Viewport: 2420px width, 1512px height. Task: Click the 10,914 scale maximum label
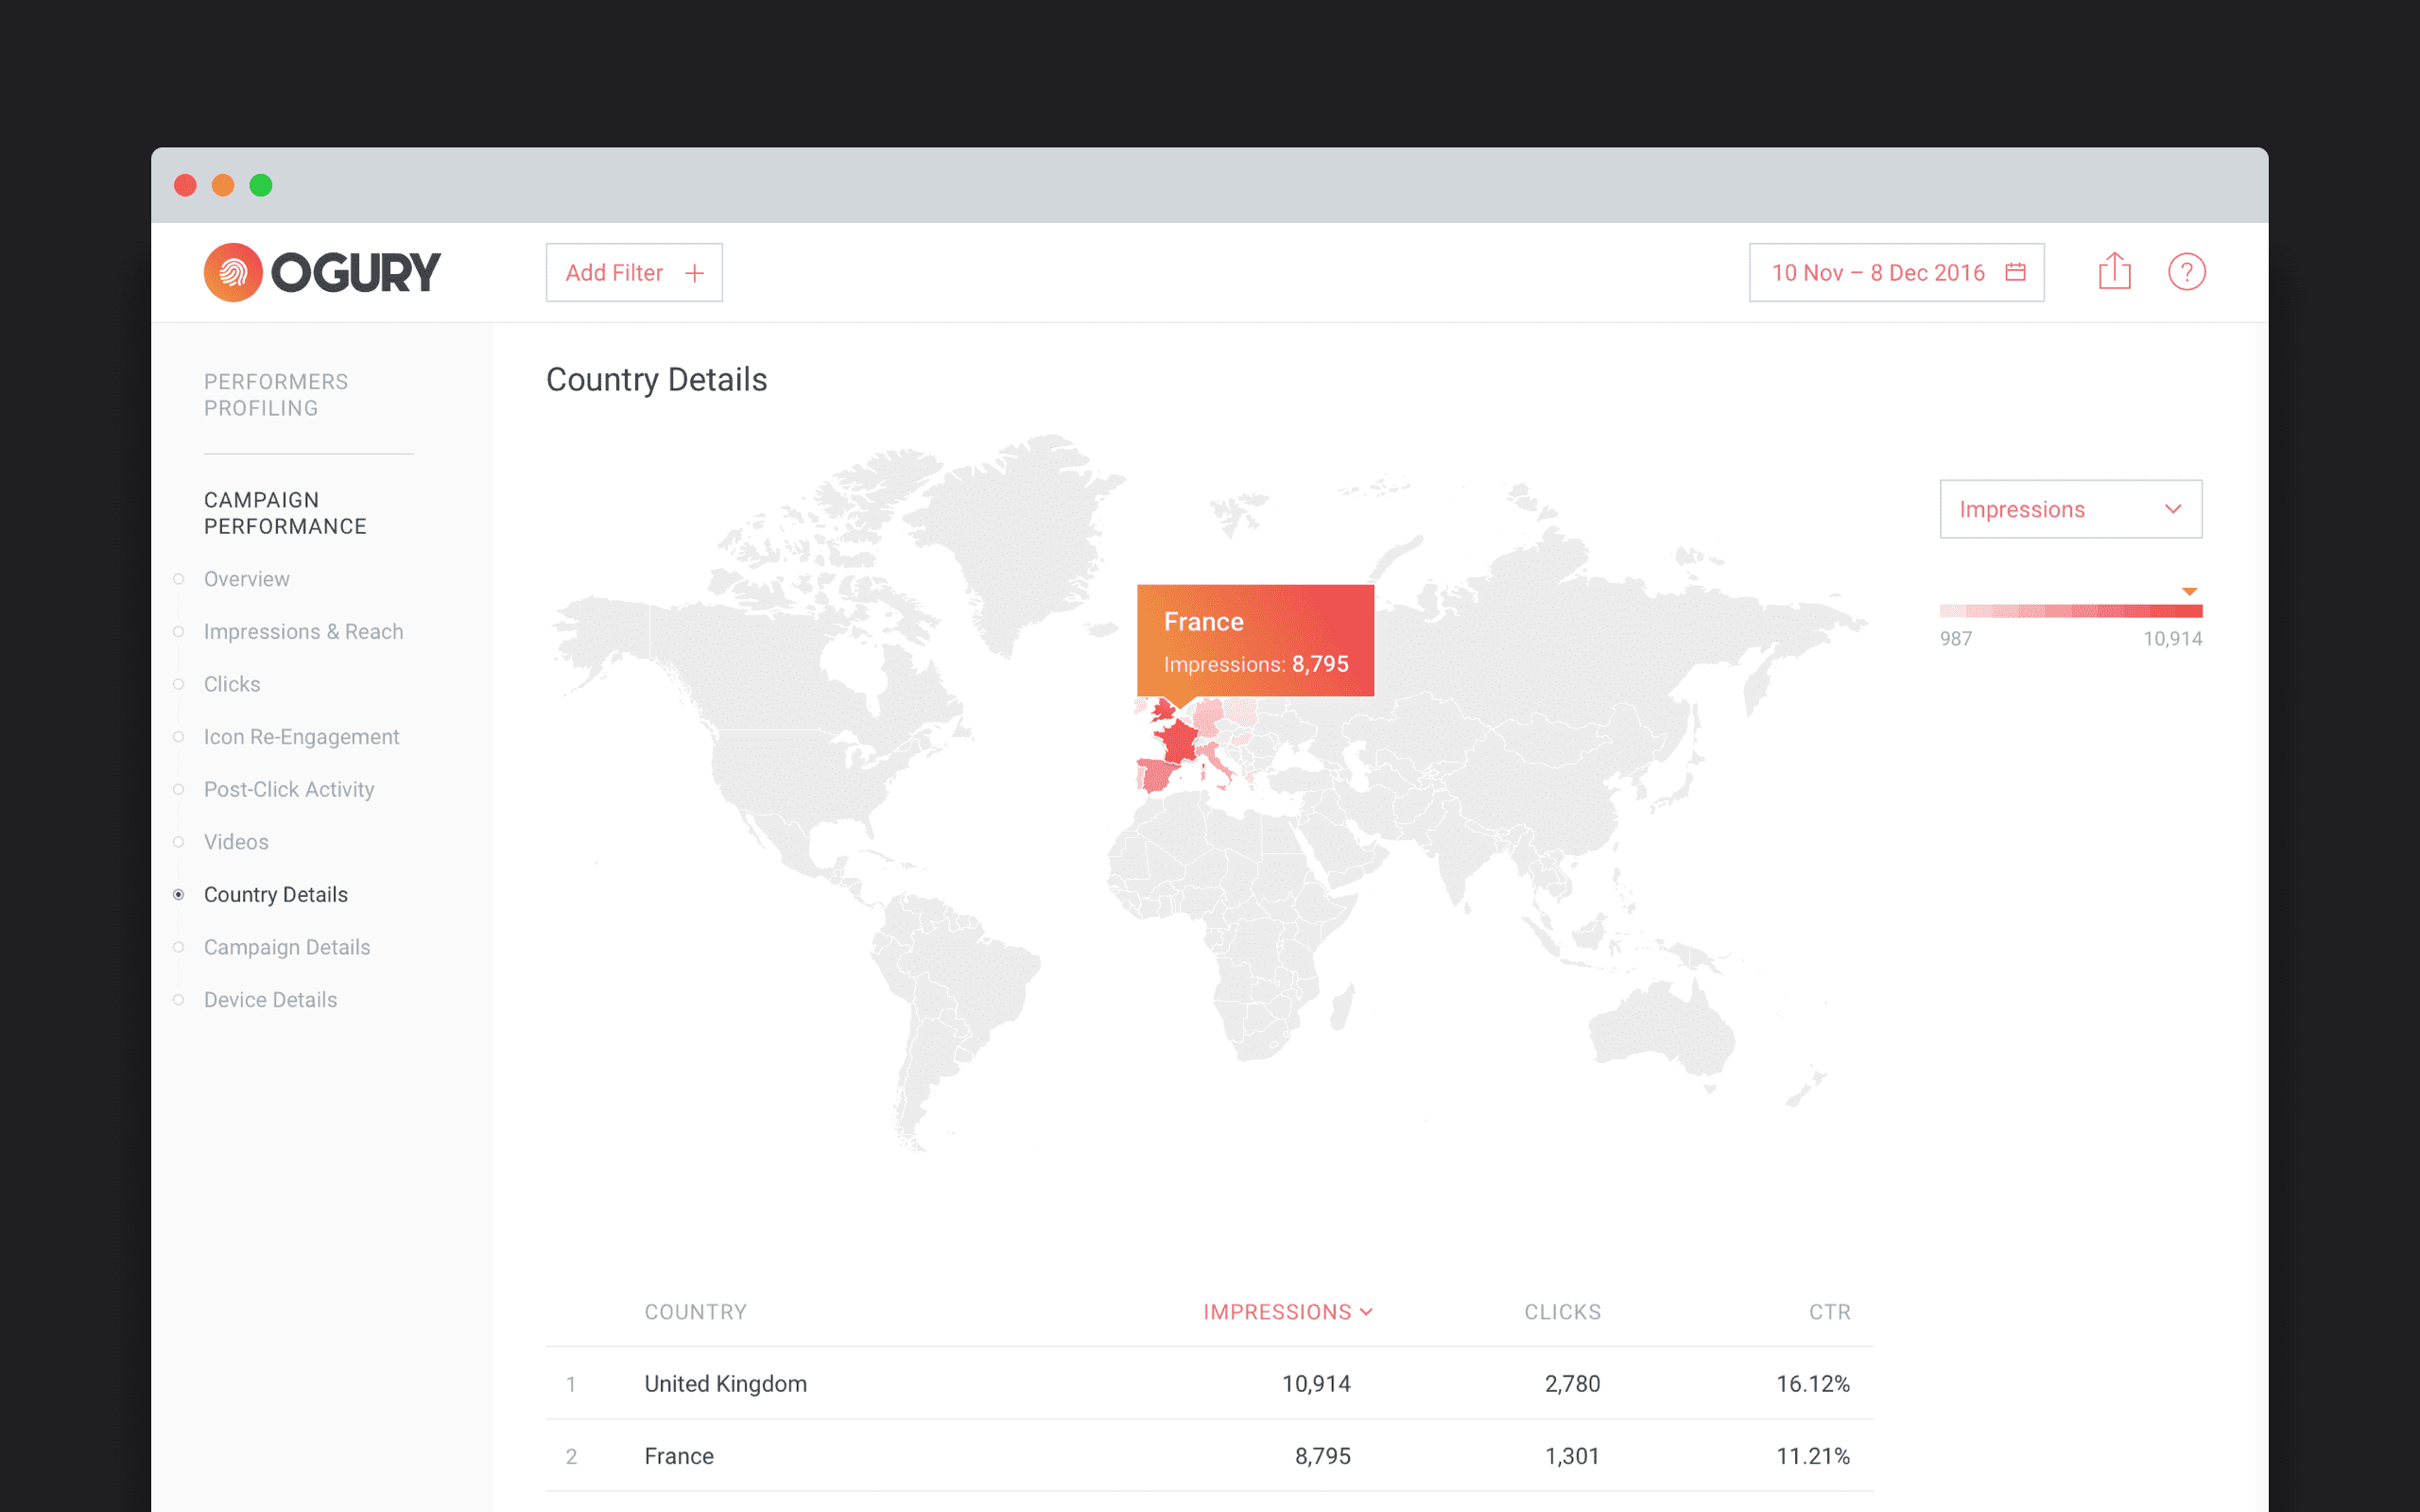pos(2172,639)
